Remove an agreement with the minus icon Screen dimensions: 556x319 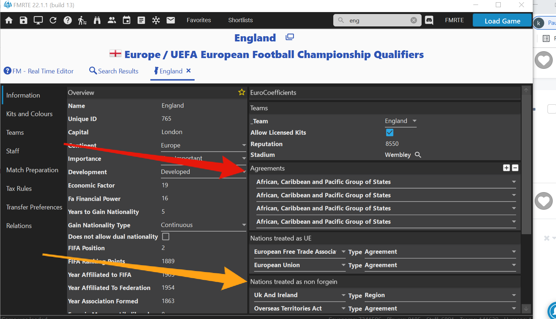pos(515,168)
